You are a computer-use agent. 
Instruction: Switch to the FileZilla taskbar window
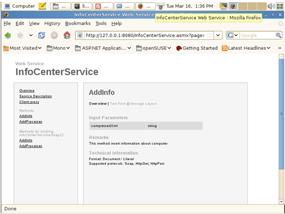point(103,6)
